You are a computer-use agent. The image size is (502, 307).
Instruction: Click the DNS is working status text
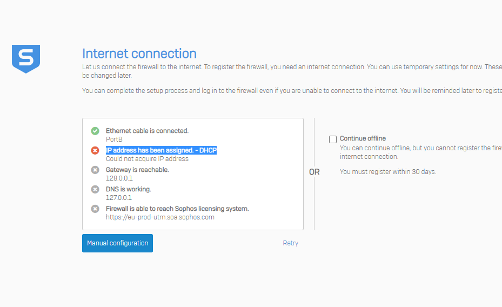[129, 189]
